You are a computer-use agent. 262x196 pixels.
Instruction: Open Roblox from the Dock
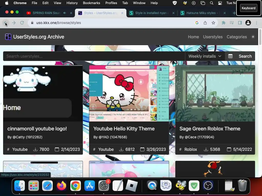coord(132,186)
